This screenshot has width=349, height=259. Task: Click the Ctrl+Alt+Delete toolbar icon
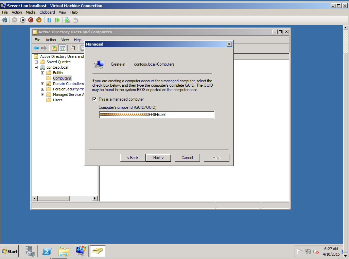(x=4, y=20)
